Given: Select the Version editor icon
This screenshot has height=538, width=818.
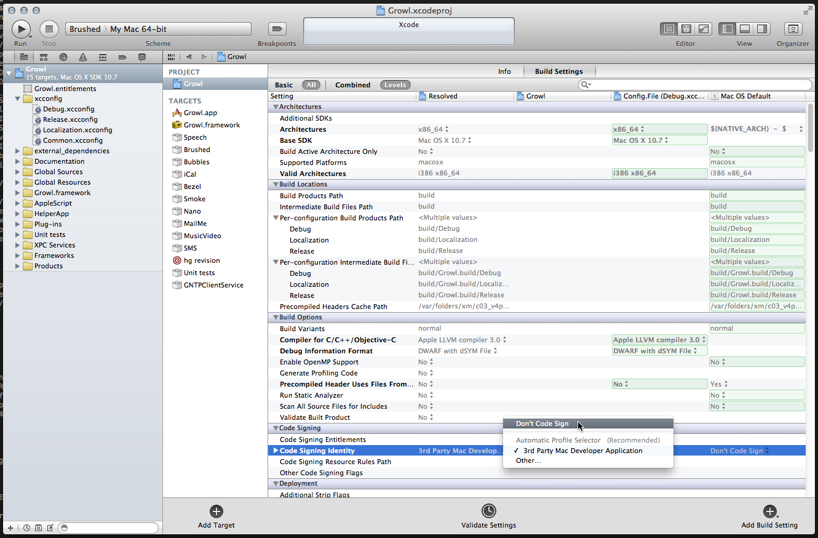Looking at the screenshot, I should [x=703, y=29].
